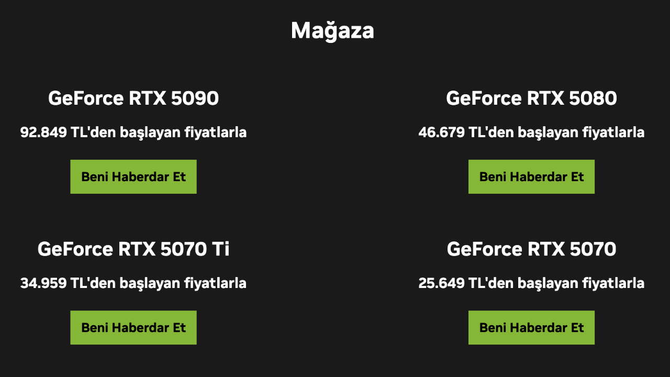Click Beni Haberdar Et under RTX 5070

pyautogui.click(x=531, y=327)
